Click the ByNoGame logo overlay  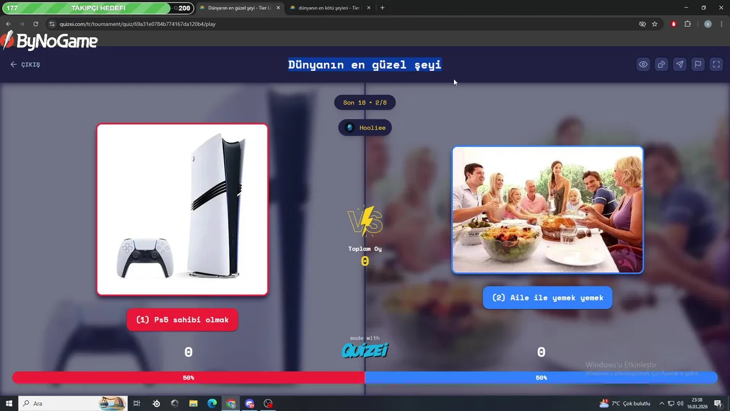tap(49, 41)
